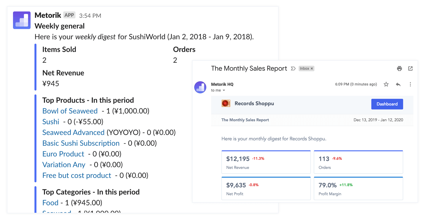Open the Bowl of Seaweed product link
This screenshot has width=425, height=222.
tap(70, 111)
